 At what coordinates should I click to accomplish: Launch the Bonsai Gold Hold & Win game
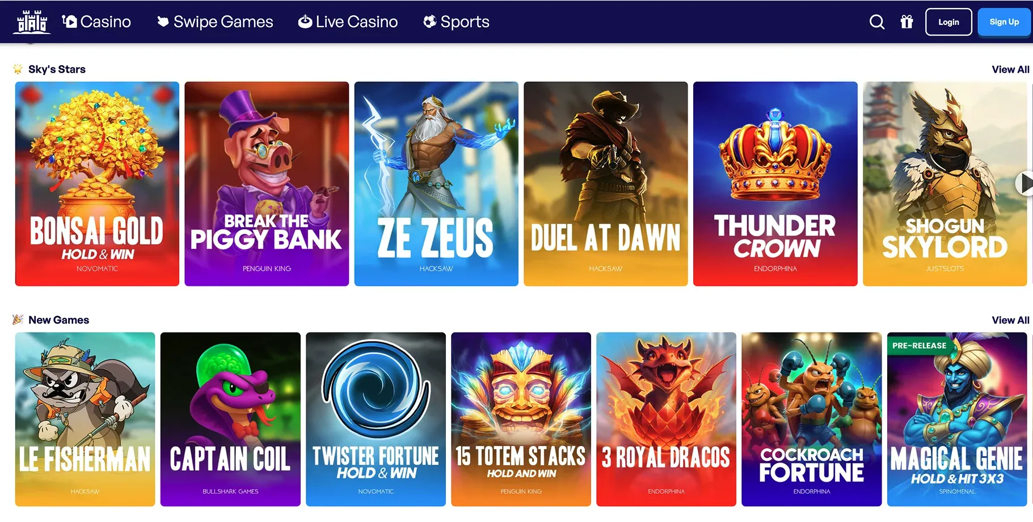[x=97, y=184]
